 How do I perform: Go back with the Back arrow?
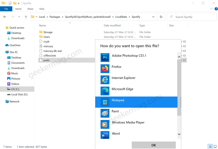pyautogui.click(x=5, y=17)
